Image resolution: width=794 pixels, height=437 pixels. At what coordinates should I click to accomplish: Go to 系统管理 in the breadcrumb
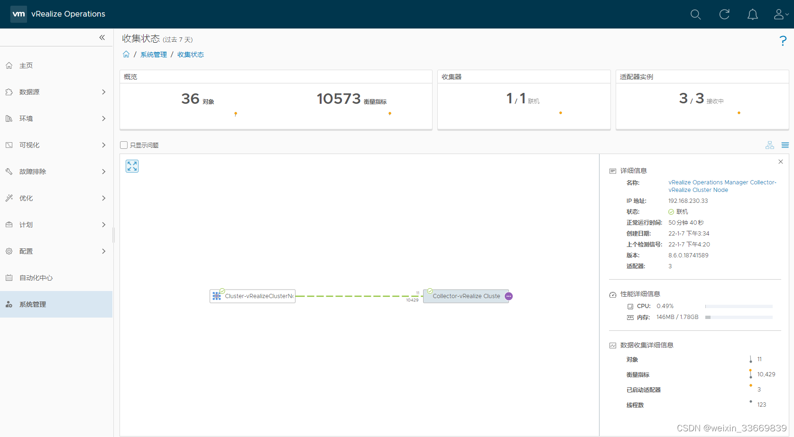154,55
